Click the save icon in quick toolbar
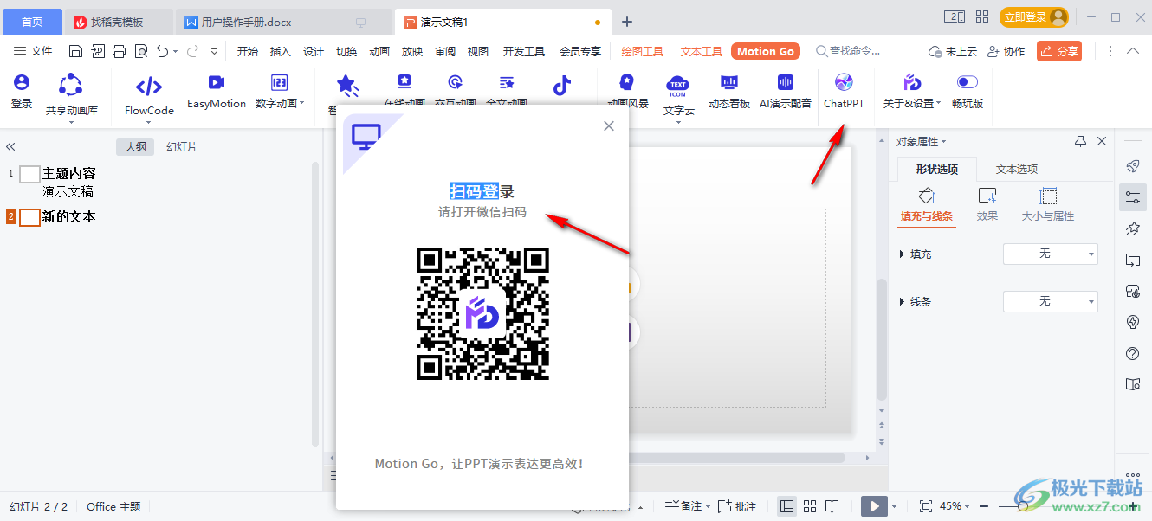Viewport: 1152px width, 521px height. pyautogui.click(x=76, y=51)
